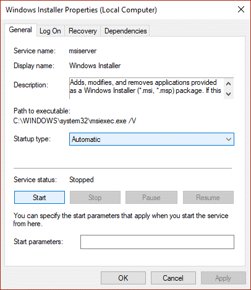Switch to the Log On tab
Screen dimensions: 251x290
coord(51,31)
